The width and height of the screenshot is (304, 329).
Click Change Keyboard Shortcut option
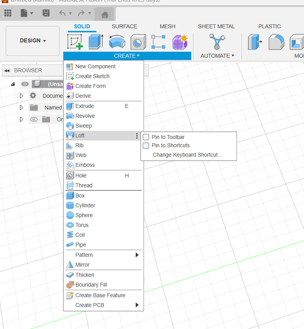click(x=187, y=155)
